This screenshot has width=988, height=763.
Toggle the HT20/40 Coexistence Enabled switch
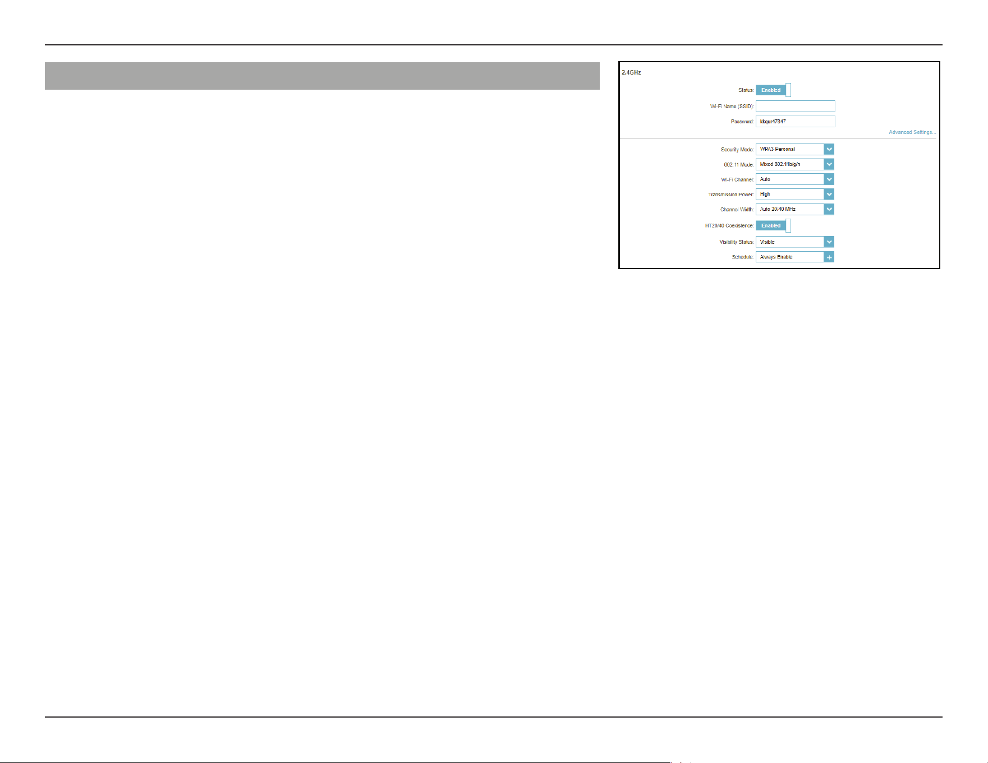pos(773,226)
